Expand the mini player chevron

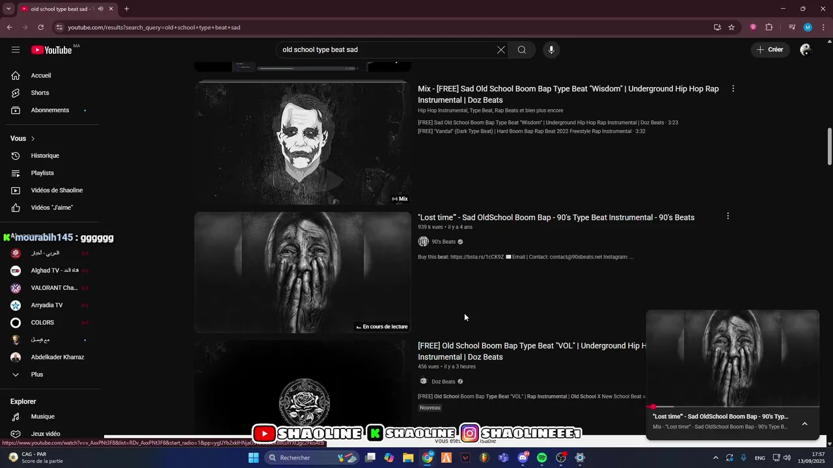pyautogui.click(x=804, y=424)
